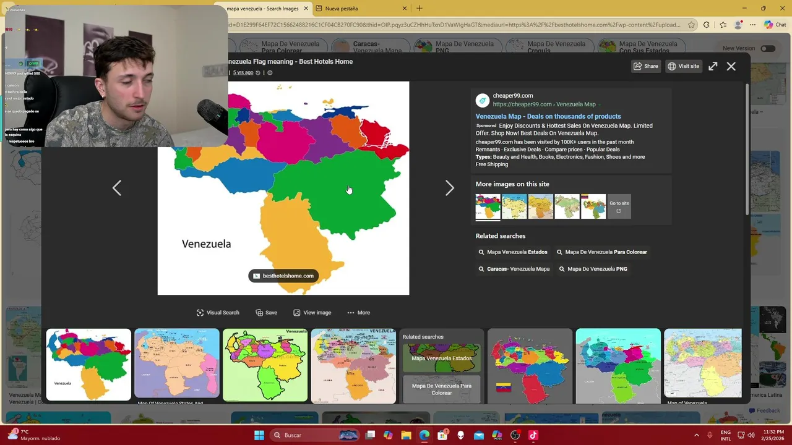This screenshot has width=792, height=445.
Task: Go to the next image arrow
Action: click(450, 188)
